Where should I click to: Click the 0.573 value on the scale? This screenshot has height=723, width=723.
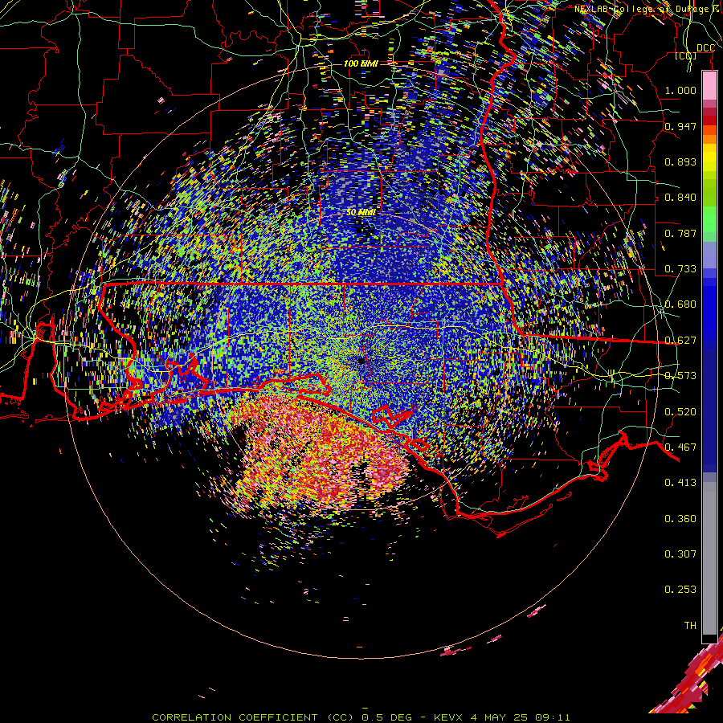tap(680, 376)
